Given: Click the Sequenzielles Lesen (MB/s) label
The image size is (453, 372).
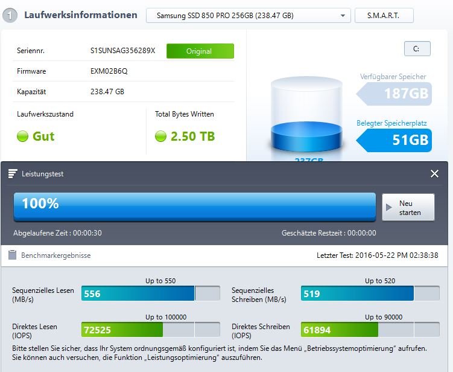Looking at the screenshot, I should 43,295.
